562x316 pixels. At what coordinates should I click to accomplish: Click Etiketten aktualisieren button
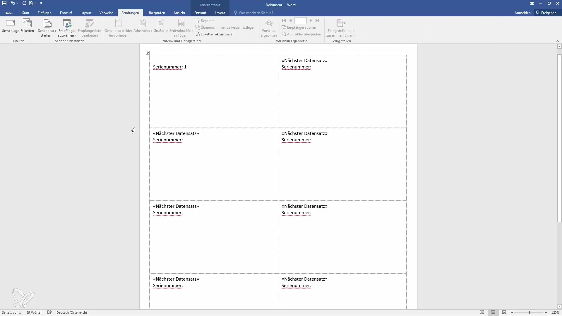coord(215,34)
